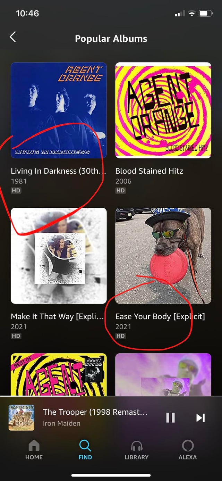The width and height of the screenshot is (222, 481).
Task: Open the purple album cover thumbnail
Action: tap(163, 375)
